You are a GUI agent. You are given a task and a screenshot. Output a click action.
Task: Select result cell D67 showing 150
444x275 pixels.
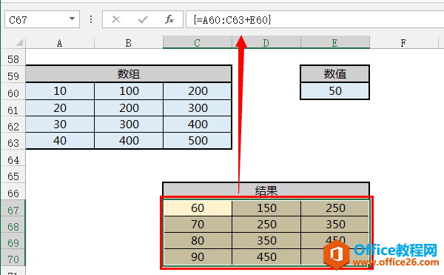pos(266,208)
